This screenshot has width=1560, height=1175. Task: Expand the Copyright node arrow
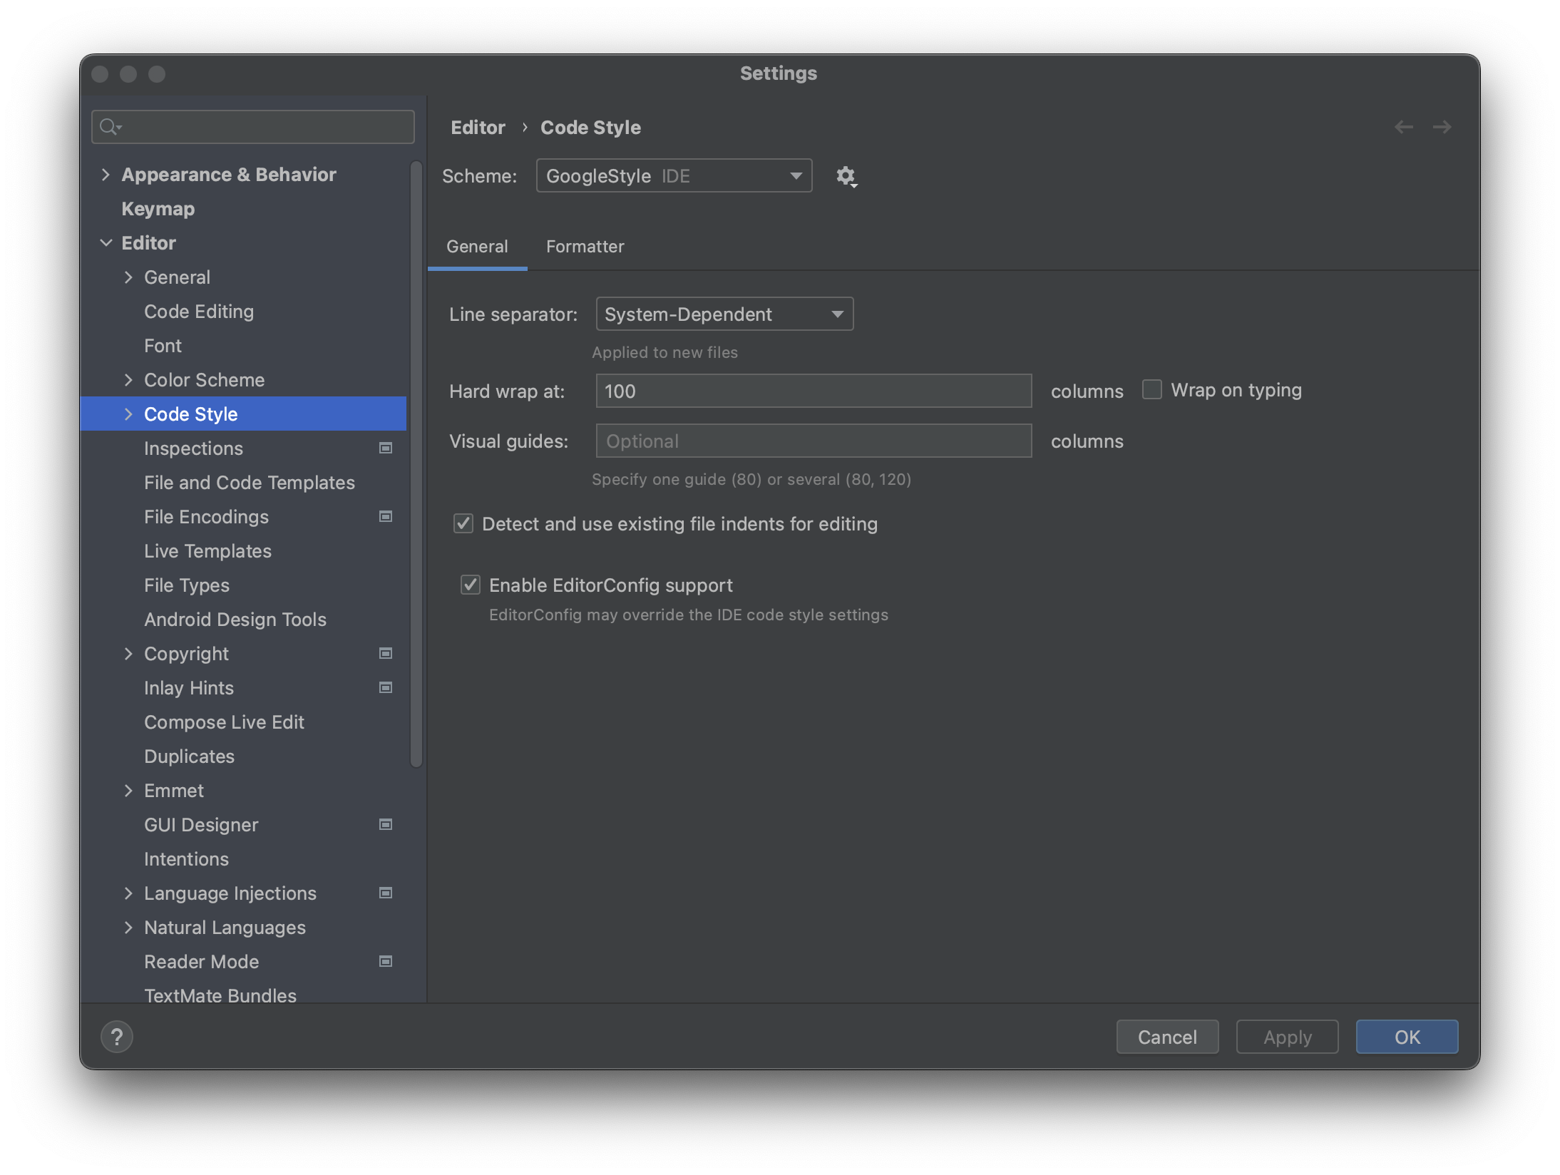(x=128, y=653)
